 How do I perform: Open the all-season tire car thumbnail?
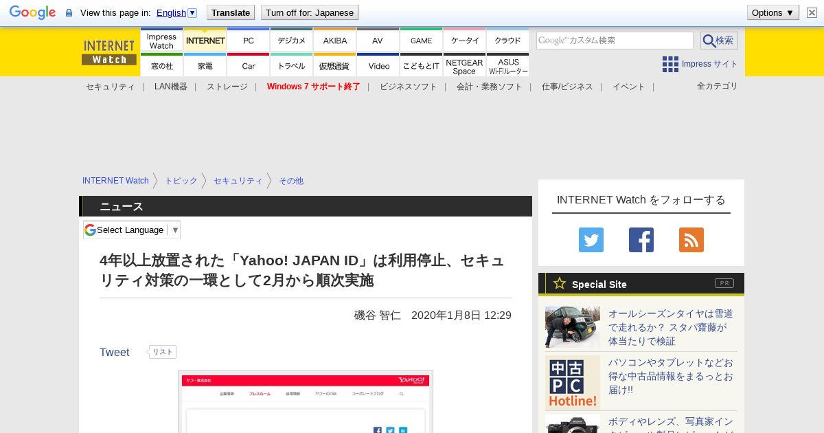point(573,327)
